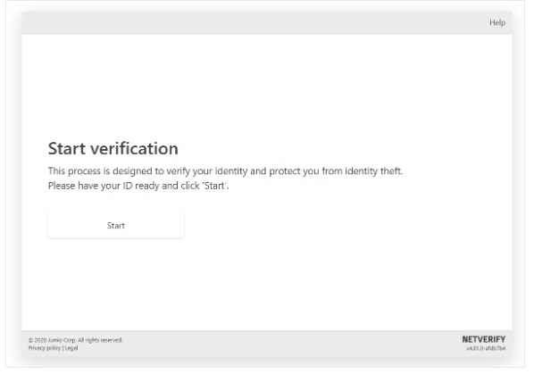The height and width of the screenshot is (374, 534).
Task: Open the Legal link in footer
Action: [x=71, y=348]
